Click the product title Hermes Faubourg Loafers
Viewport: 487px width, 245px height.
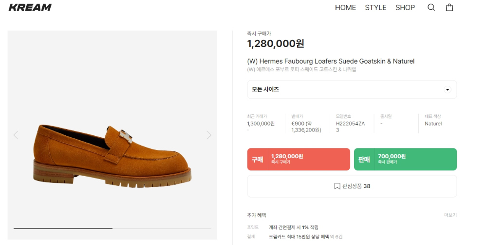click(331, 61)
